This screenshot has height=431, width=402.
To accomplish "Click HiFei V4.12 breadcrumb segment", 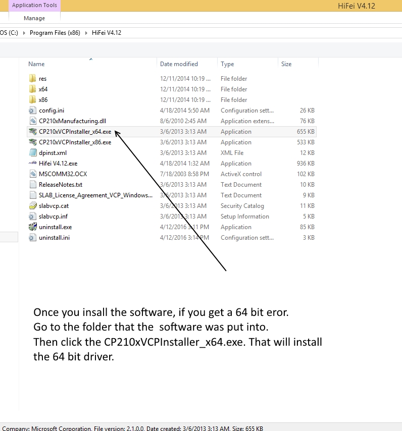I will pyautogui.click(x=107, y=33).
